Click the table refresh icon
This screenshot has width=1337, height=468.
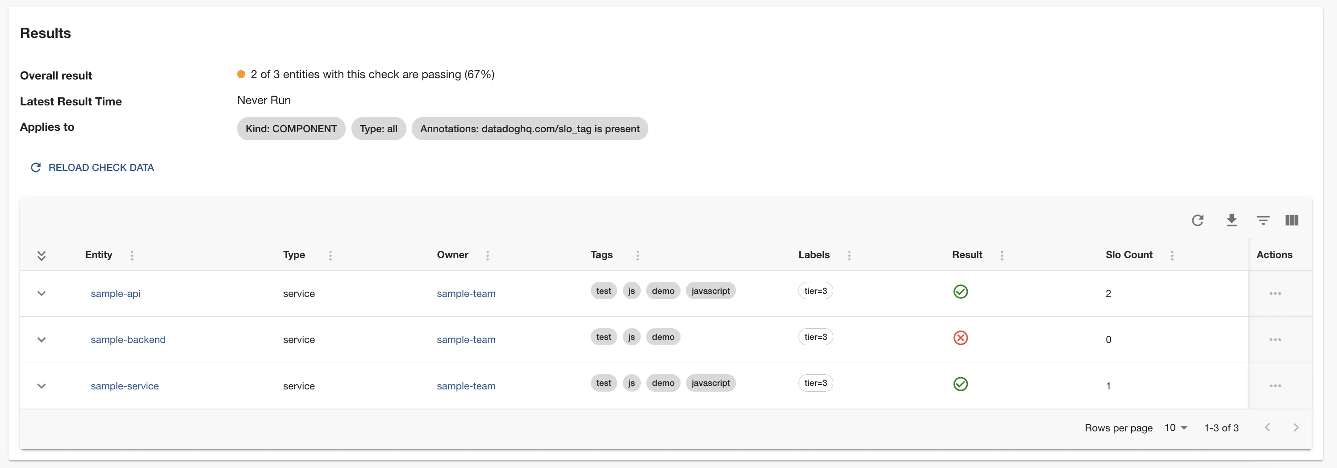[x=1197, y=221]
